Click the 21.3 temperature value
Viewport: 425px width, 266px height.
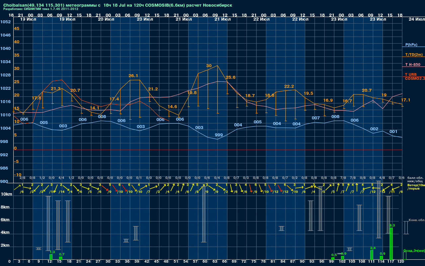click(x=56, y=89)
